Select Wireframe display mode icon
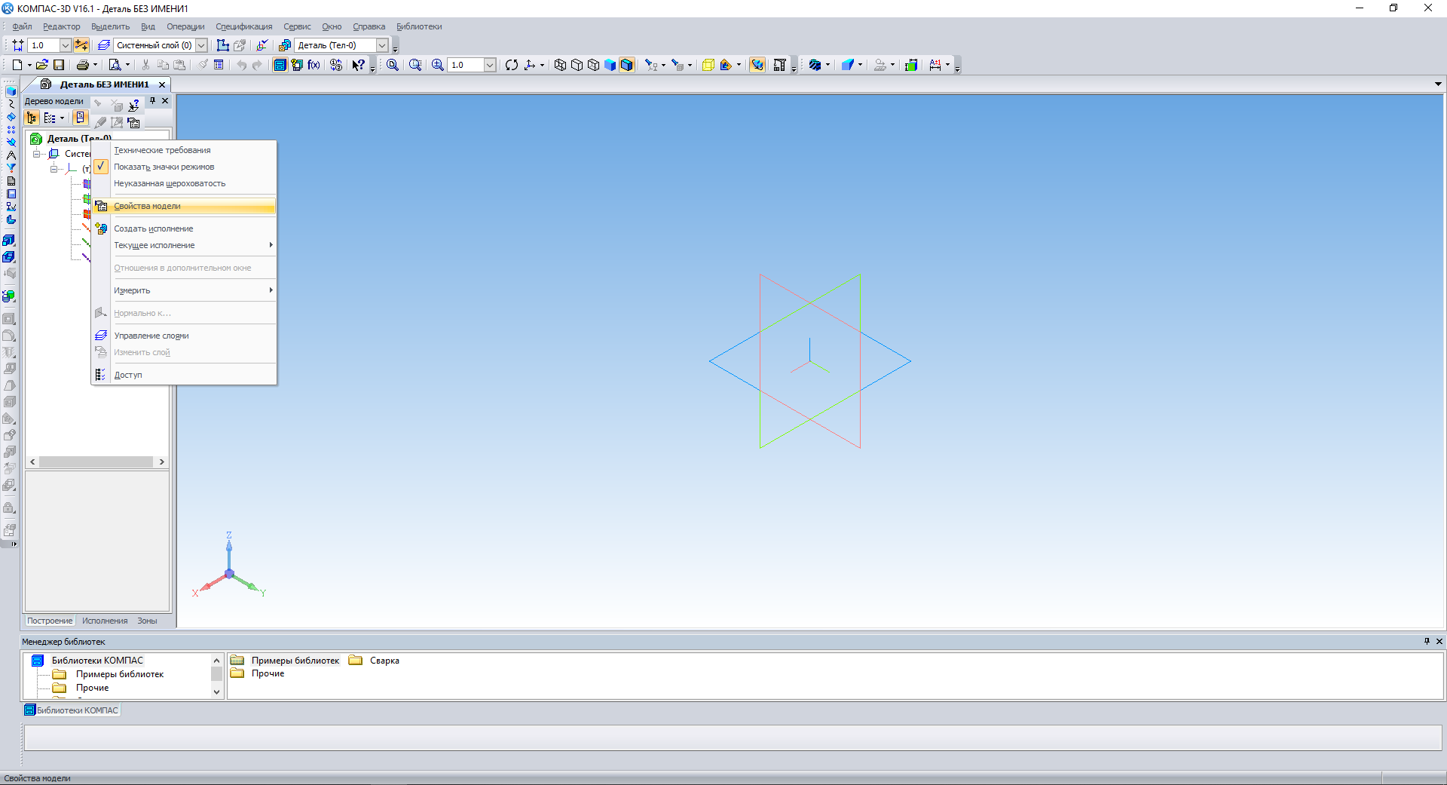 pyautogui.click(x=560, y=65)
